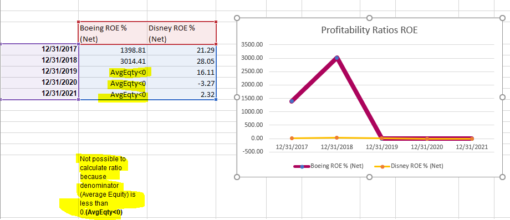Click the Disney value -3.27 cell
Image resolution: width=510 pixels, height=220 pixels.
click(x=181, y=83)
